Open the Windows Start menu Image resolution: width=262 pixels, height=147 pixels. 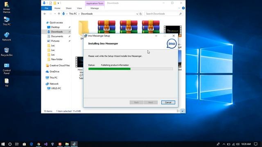click(3, 144)
